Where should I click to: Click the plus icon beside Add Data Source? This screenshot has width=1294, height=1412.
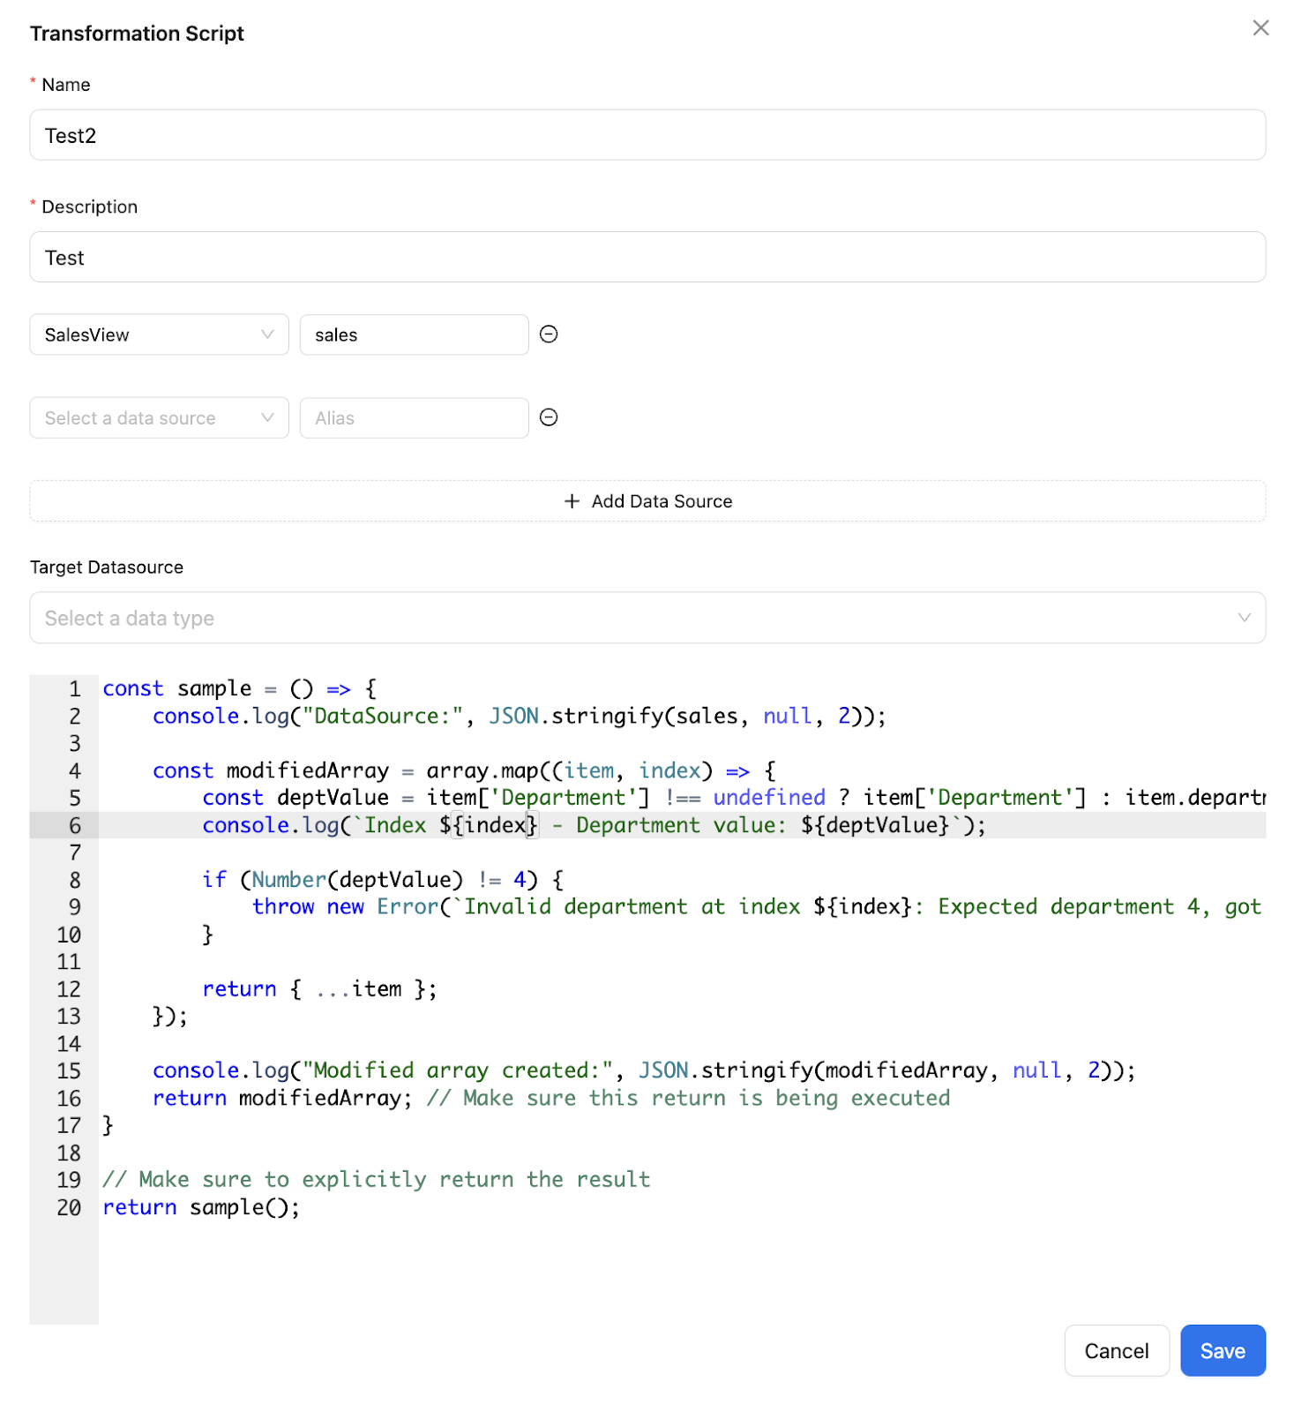572,501
